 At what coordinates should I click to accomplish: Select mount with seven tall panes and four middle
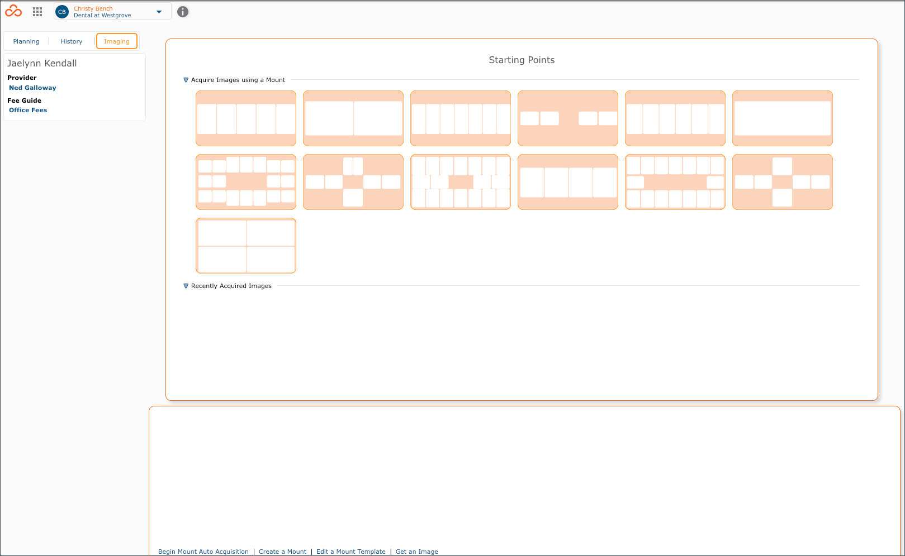coord(461,182)
